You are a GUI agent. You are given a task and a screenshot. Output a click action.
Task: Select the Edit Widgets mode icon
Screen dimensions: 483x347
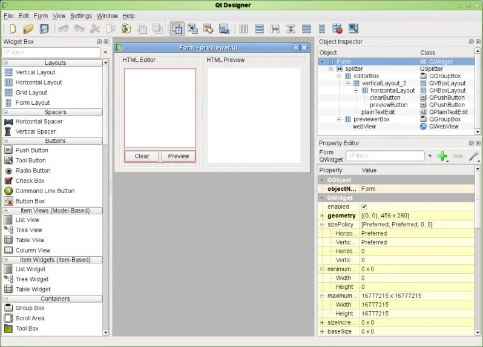(x=177, y=28)
